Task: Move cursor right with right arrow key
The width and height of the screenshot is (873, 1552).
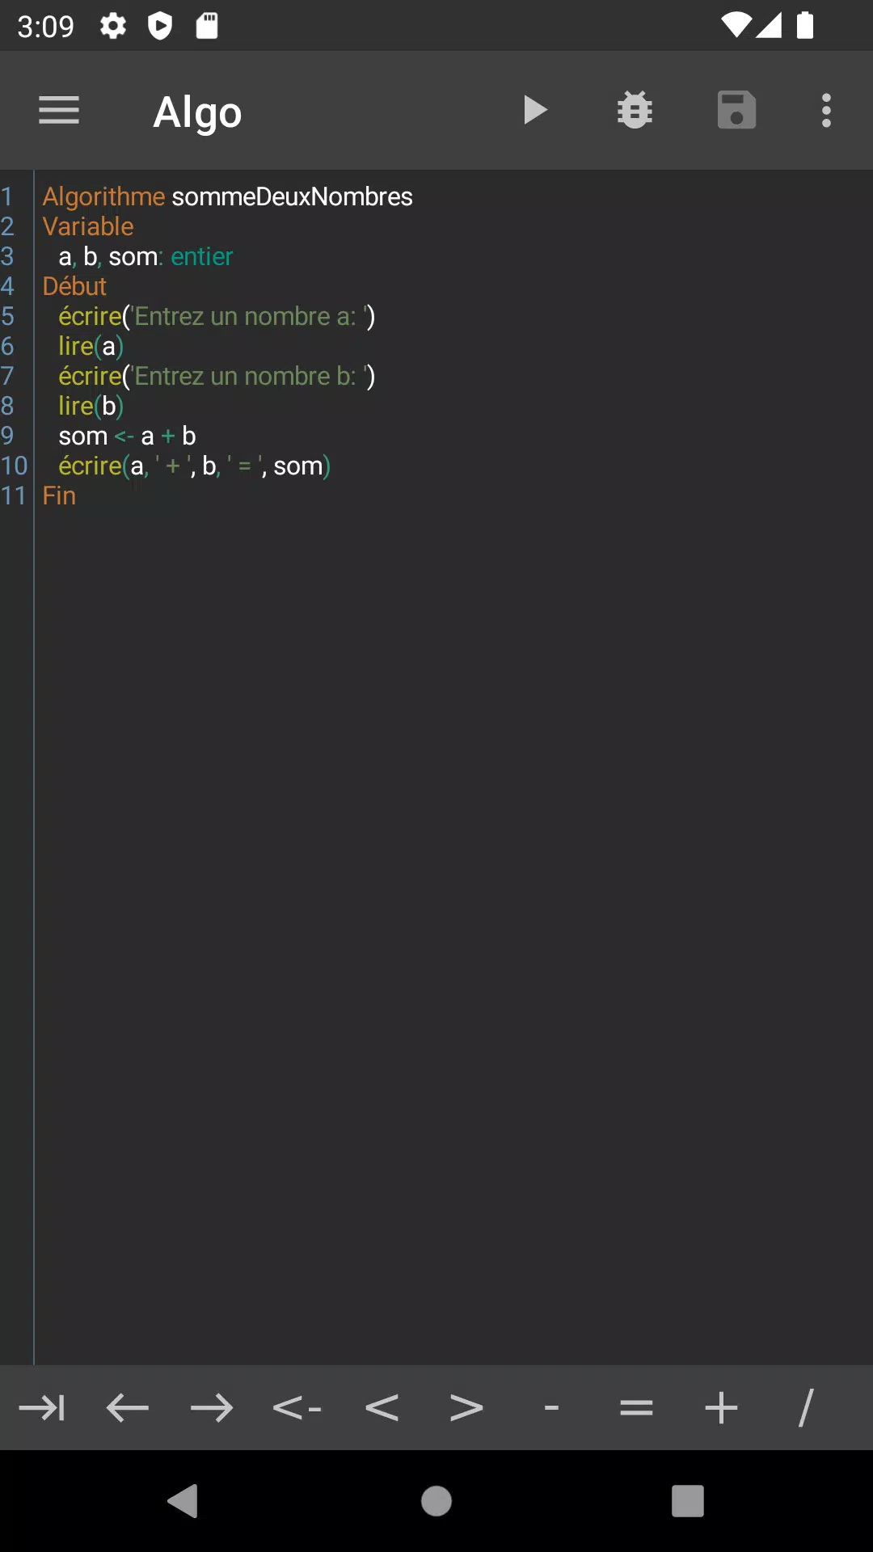Action: (x=212, y=1408)
